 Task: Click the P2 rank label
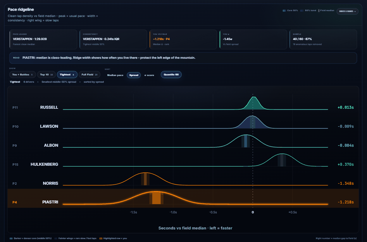15,184
